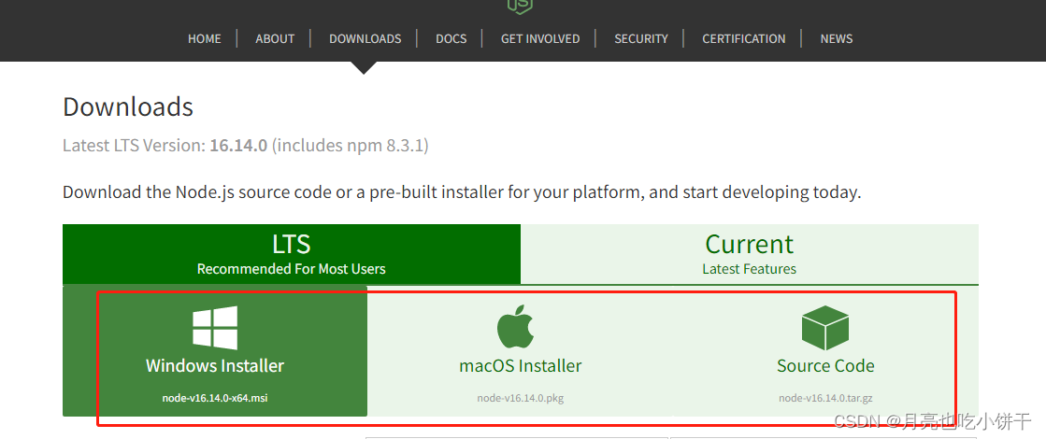Open the DOCS nav item
This screenshot has height=439, width=1046.
click(451, 38)
